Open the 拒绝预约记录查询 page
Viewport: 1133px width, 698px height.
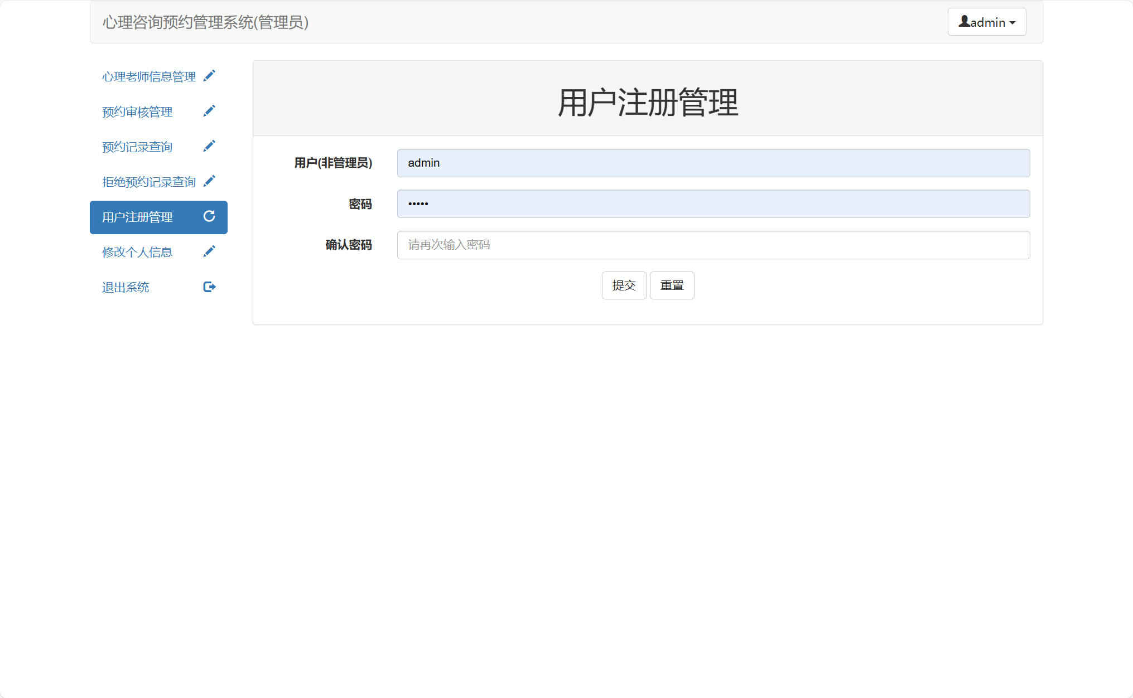(148, 182)
